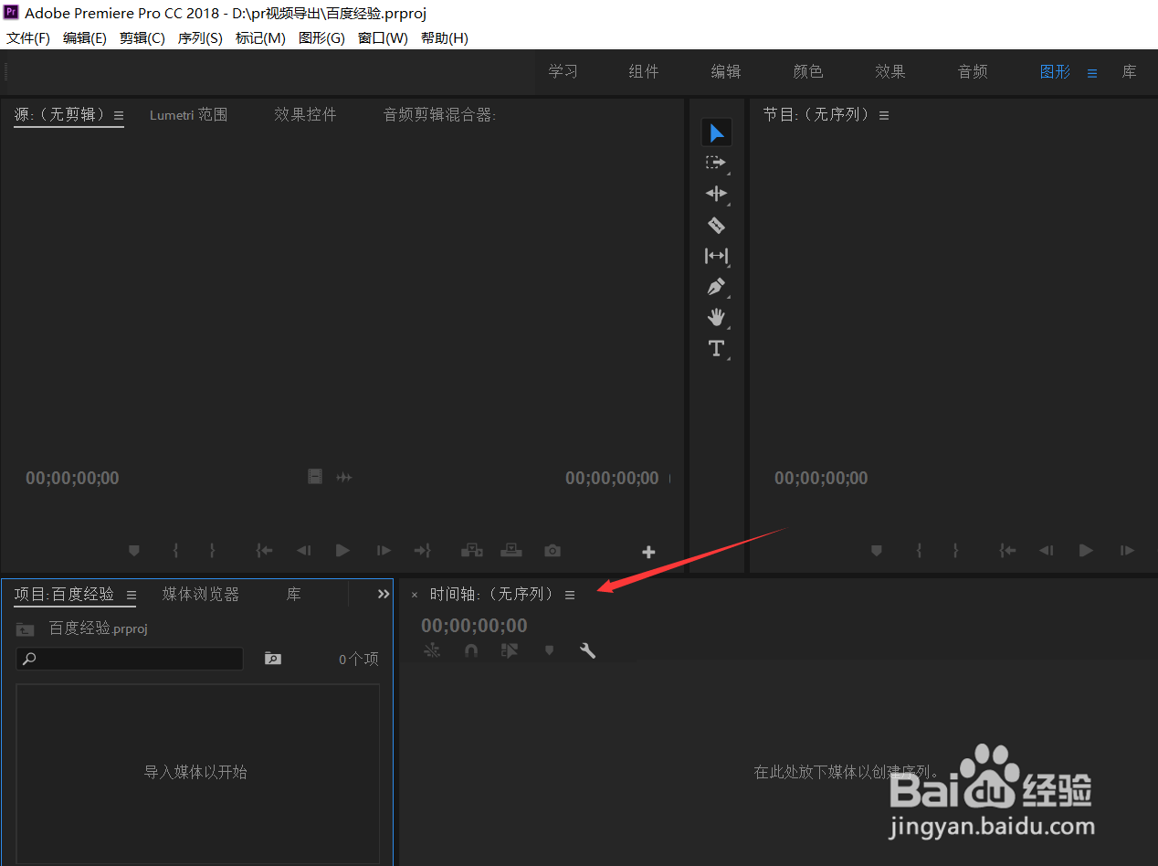Open the Lumetri 范围 tab

coord(189,115)
